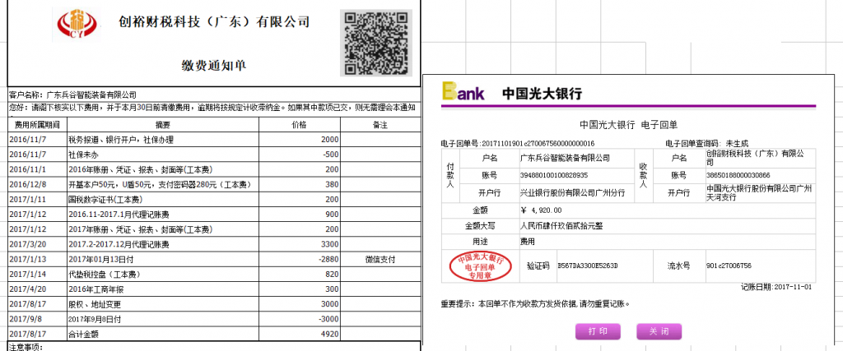Viewport: 843px width, 351px height.
Task: Select the 人民币肆仟玖佰贰拾元整 text
Action: coord(561,226)
